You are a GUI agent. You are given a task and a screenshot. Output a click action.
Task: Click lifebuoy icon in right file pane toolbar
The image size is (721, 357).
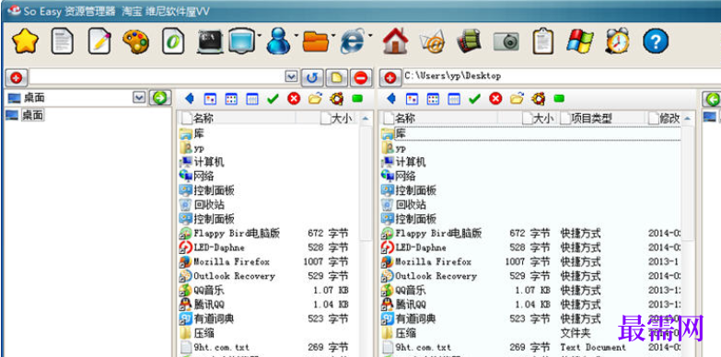539,98
